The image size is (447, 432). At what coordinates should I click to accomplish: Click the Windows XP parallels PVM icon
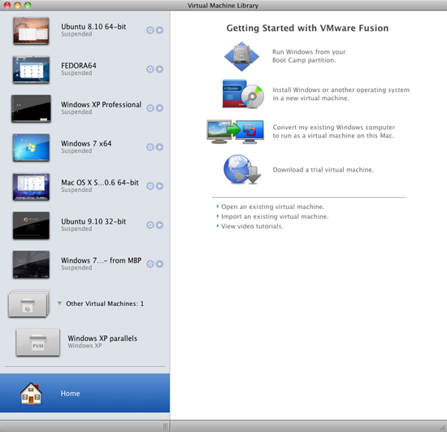(x=38, y=343)
